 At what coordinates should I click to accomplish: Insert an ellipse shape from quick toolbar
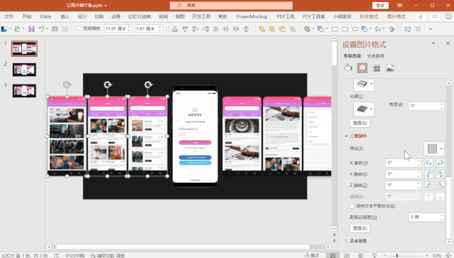(x=355, y=29)
